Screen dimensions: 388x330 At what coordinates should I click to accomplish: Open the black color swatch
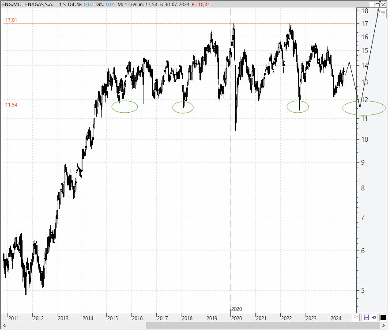click(x=383, y=317)
